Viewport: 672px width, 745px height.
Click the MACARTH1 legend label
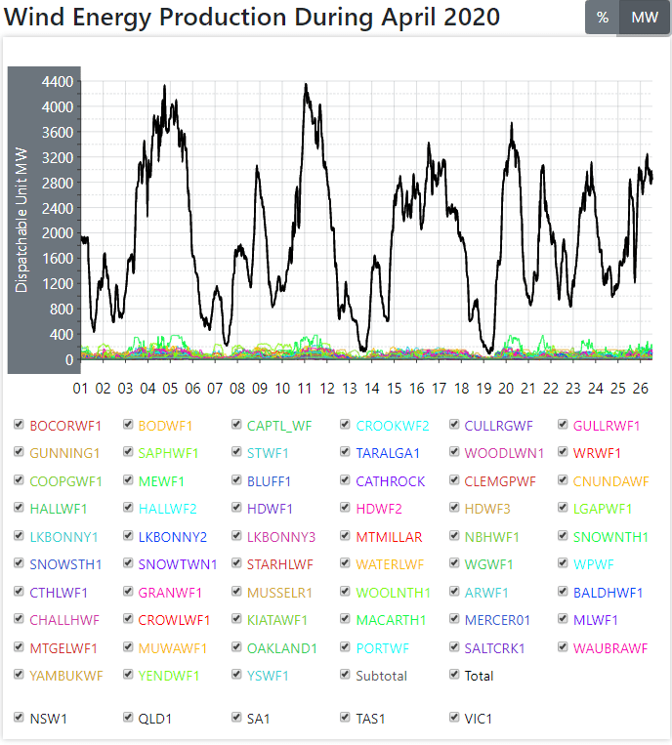point(391,620)
